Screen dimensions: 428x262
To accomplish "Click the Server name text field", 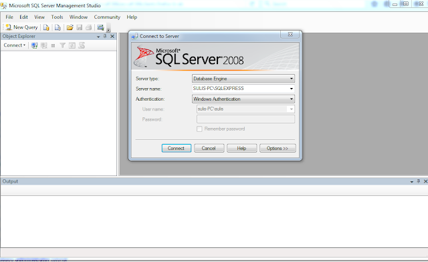I will point(239,89).
